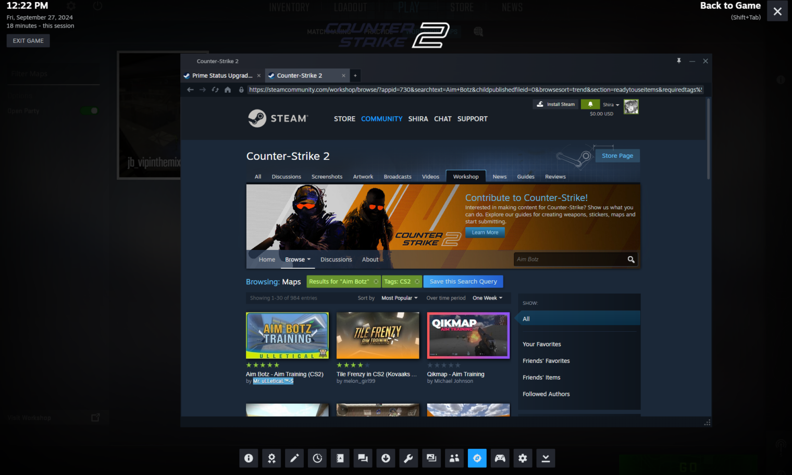Viewport: 792px width, 475px height.
Task: Go back in overlay browser
Action: tap(190, 90)
